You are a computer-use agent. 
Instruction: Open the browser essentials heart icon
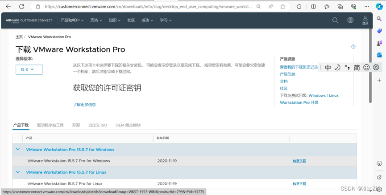[353, 7]
